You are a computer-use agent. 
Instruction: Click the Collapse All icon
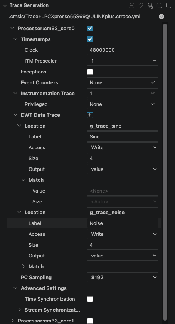pyautogui.click(x=168, y=5)
